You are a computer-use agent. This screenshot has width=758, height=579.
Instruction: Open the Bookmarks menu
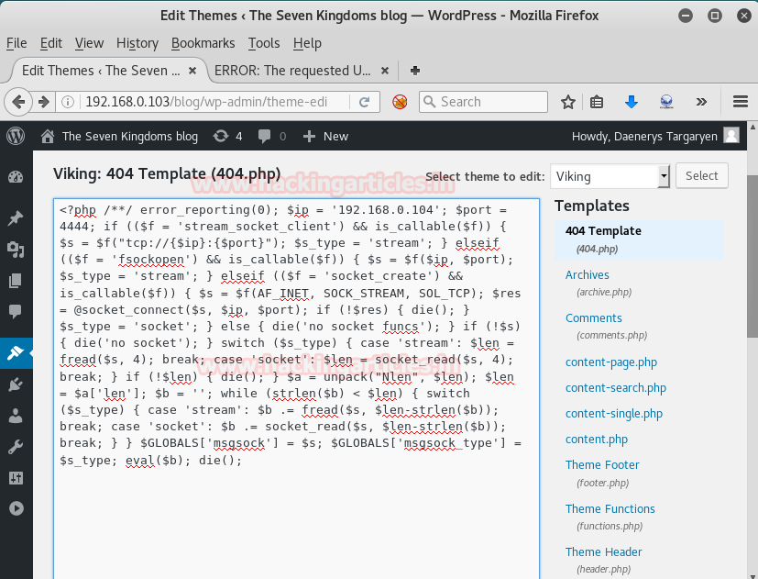203,43
